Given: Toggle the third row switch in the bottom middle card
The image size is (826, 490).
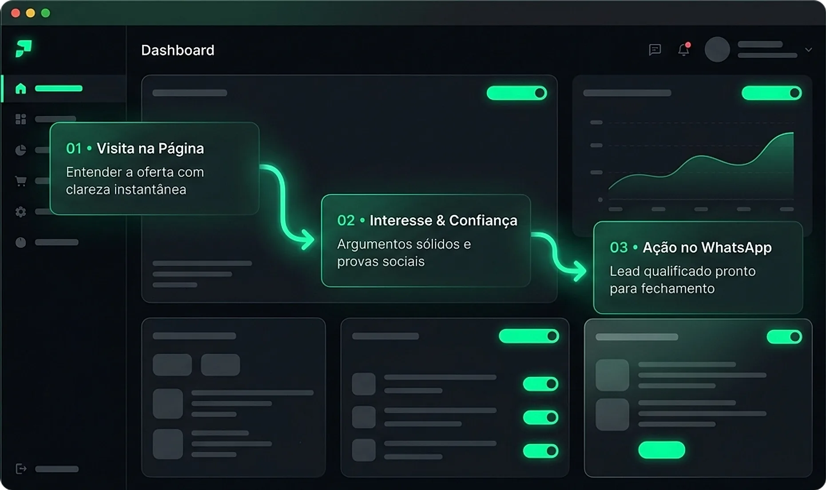Looking at the screenshot, I should point(540,451).
